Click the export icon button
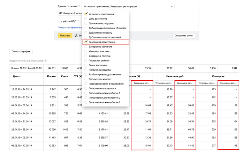Image resolution: width=244 pixels, height=155 pixels. click(x=76, y=36)
